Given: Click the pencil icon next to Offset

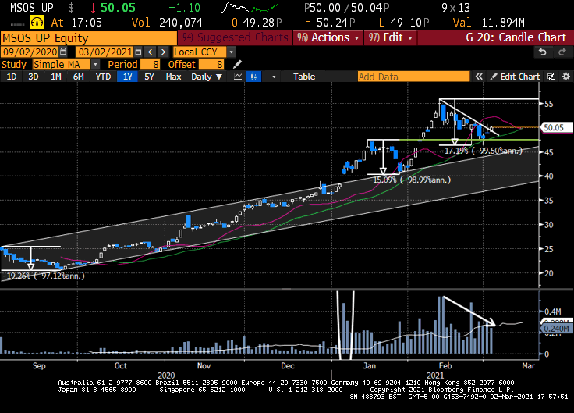Looking at the screenshot, I should coord(237,65).
